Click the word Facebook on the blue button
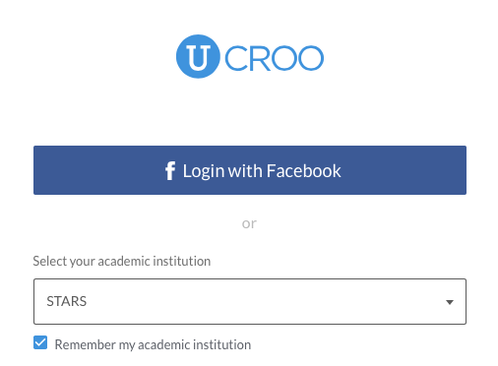 303,171
